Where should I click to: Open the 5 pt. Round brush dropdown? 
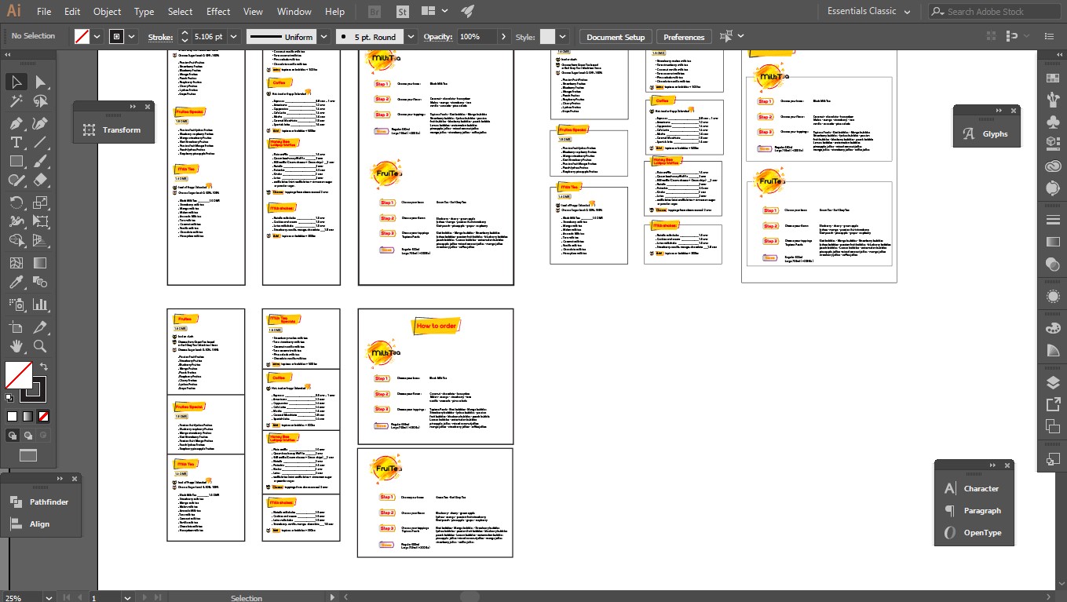(x=411, y=37)
